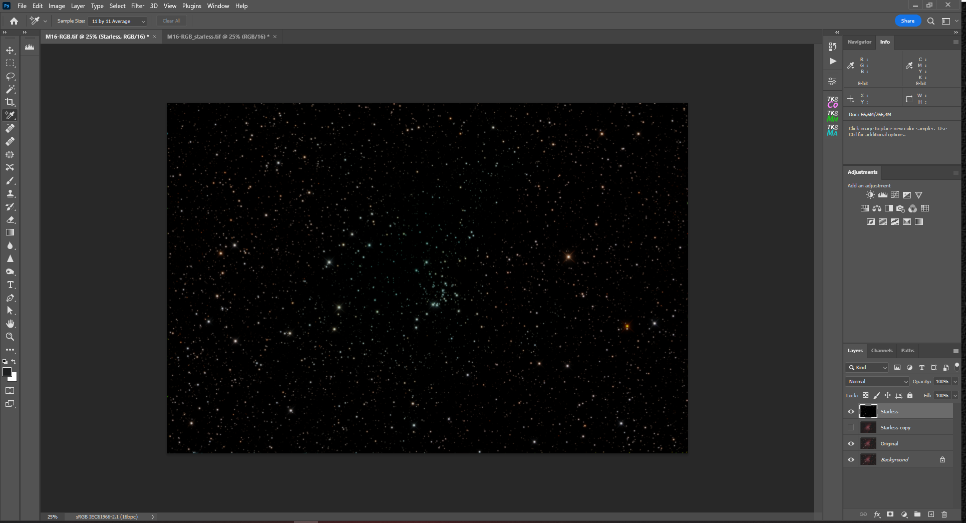The height and width of the screenshot is (523, 966).
Task: Click the Home icon
Action: pyautogui.click(x=14, y=21)
